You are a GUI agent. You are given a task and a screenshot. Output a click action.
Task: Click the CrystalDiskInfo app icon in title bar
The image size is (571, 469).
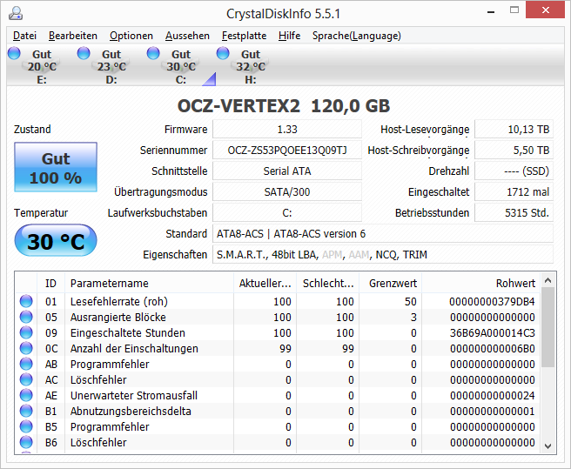[x=16, y=13]
